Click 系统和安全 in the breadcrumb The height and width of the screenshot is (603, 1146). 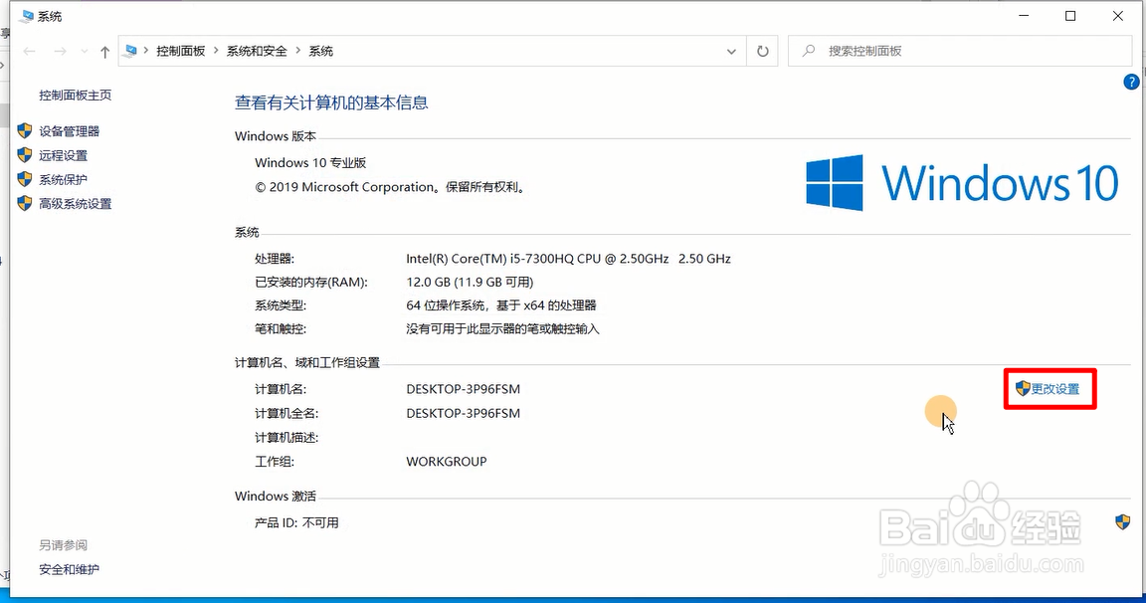(257, 51)
